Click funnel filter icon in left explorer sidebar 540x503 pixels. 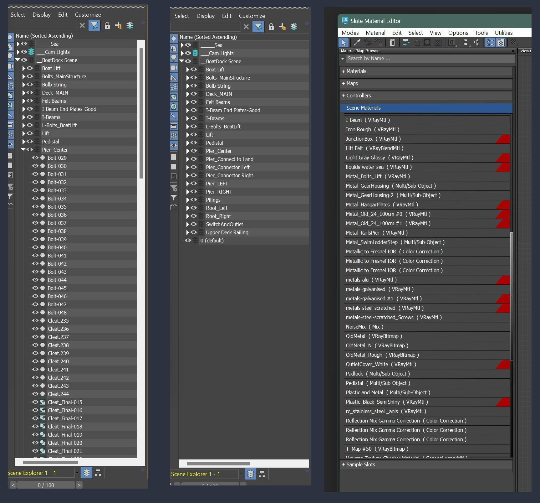[10, 196]
